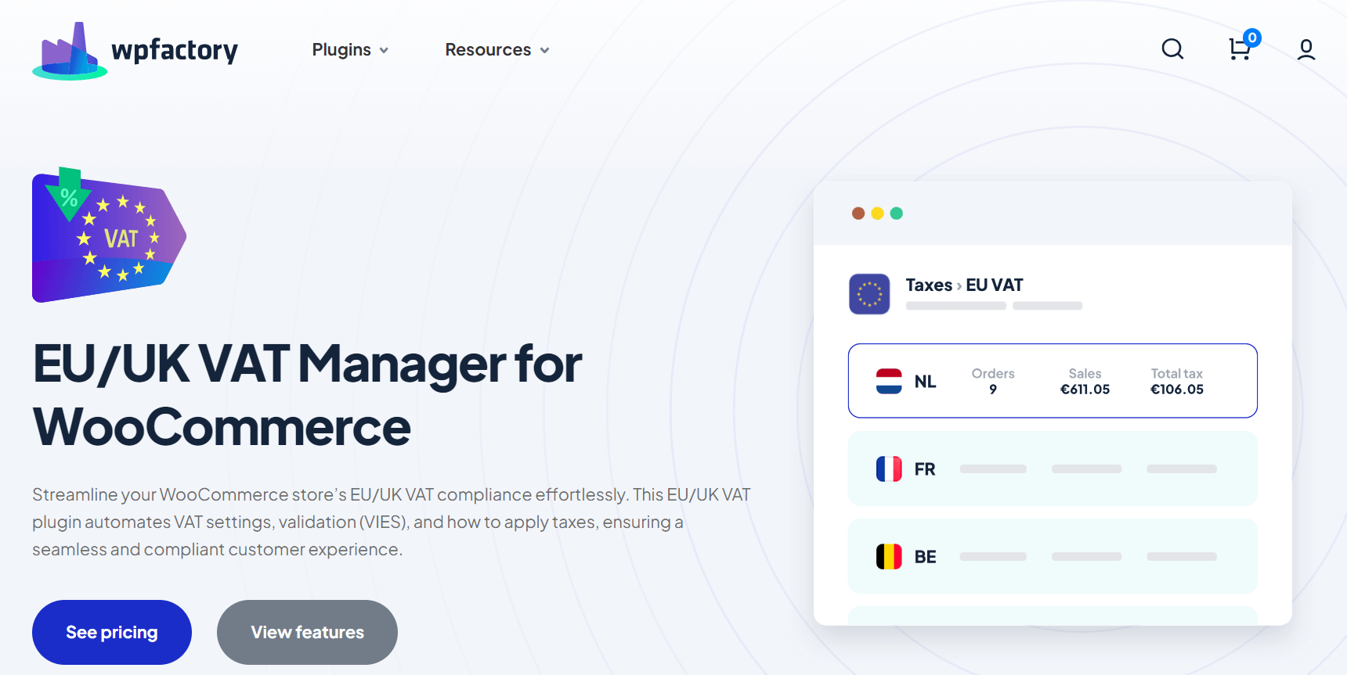Click the France flag icon
Viewport: 1347px width, 675px height.
[x=889, y=469]
